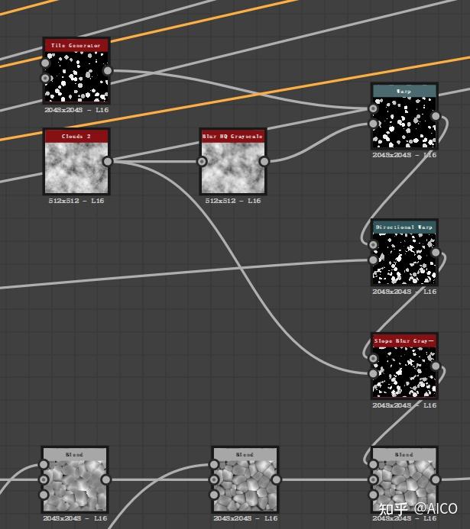Click the Directional Warp upper input connector
Image resolution: width=470 pixels, height=529 pixels.
[x=373, y=245]
